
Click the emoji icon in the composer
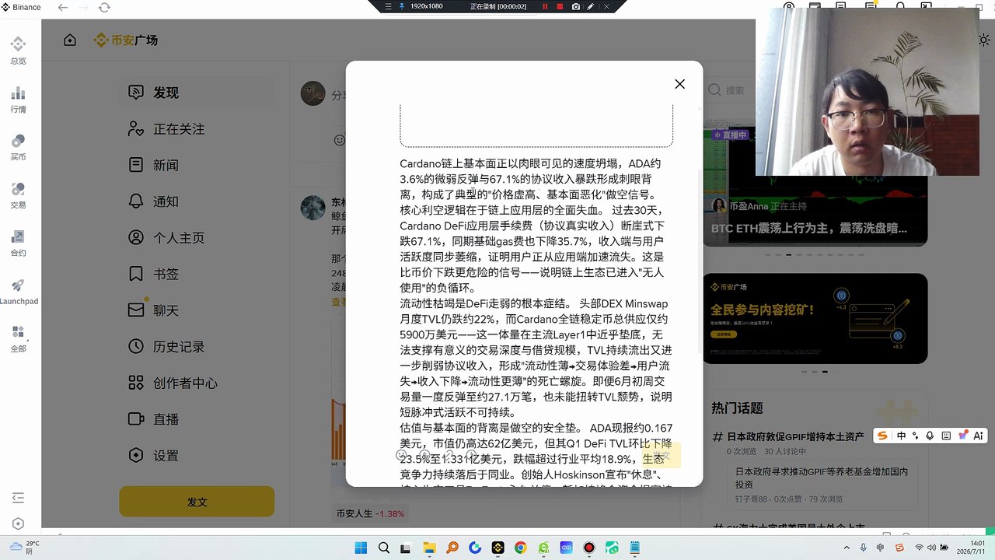click(339, 140)
